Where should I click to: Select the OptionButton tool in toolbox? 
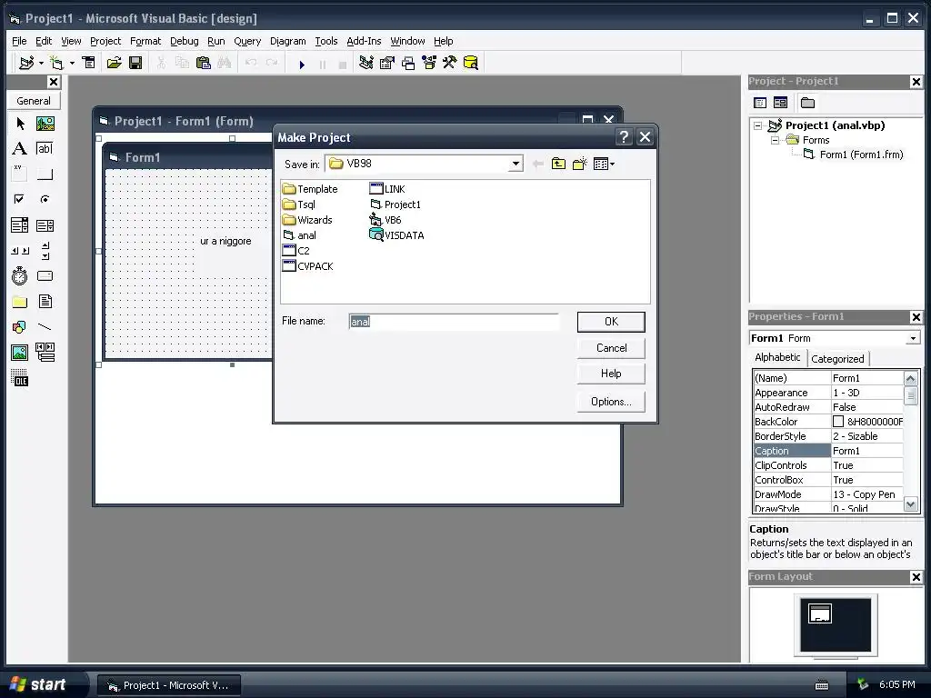pyautogui.click(x=45, y=199)
